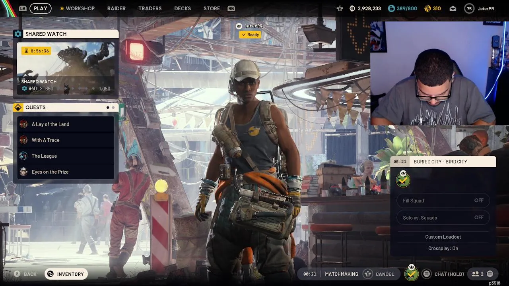This screenshot has height=286, width=509.
Task: Select the PLAY tab
Action: pyautogui.click(x=41, y=8)
